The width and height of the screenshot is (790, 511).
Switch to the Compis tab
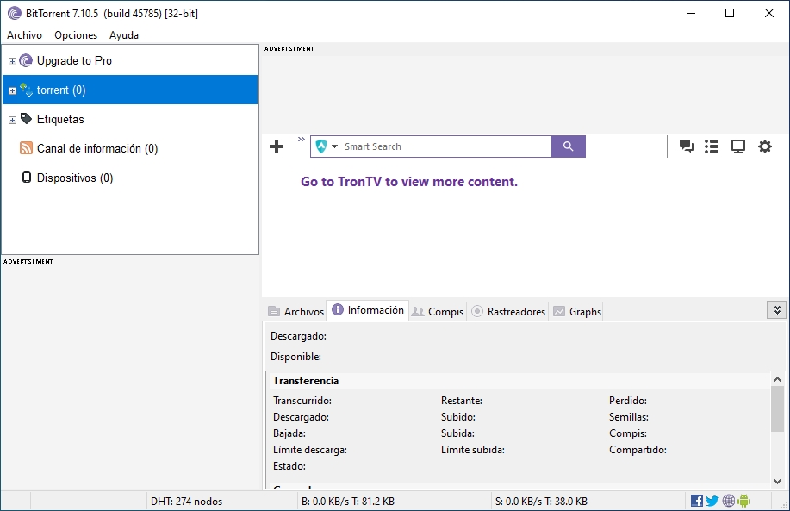[438, 311]
